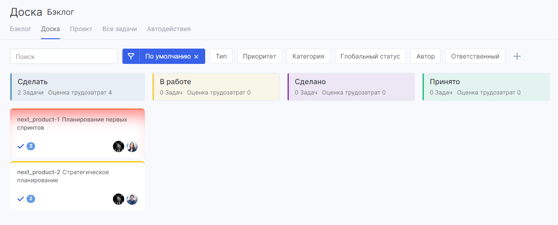Open the Глобальный статус filter dropdown

370,56
